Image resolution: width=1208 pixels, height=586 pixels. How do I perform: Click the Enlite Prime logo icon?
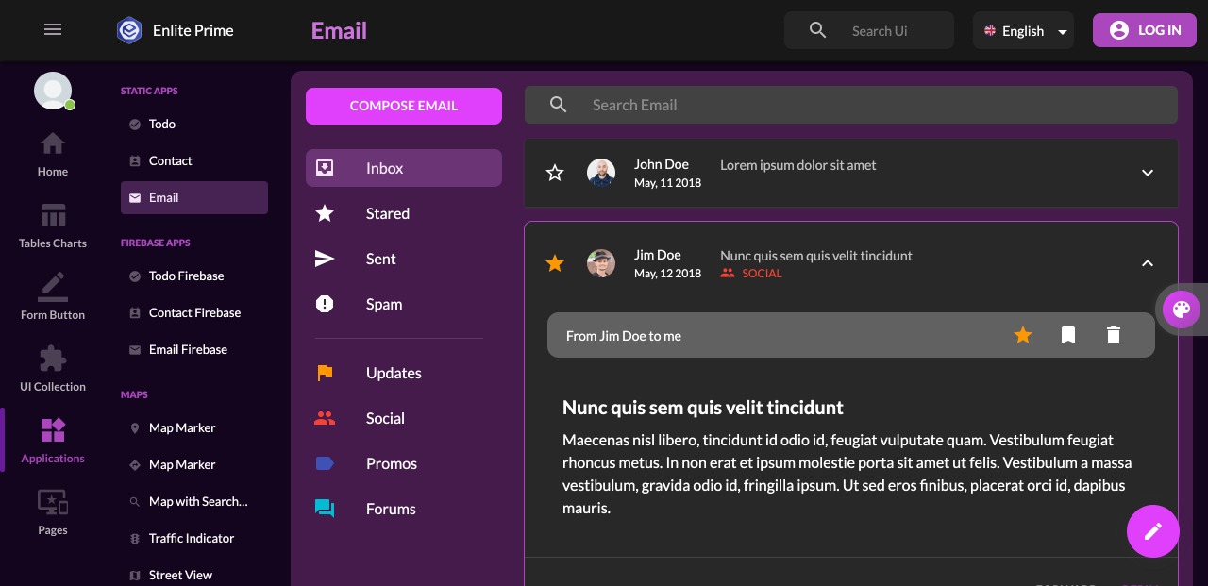coord(129,30)
